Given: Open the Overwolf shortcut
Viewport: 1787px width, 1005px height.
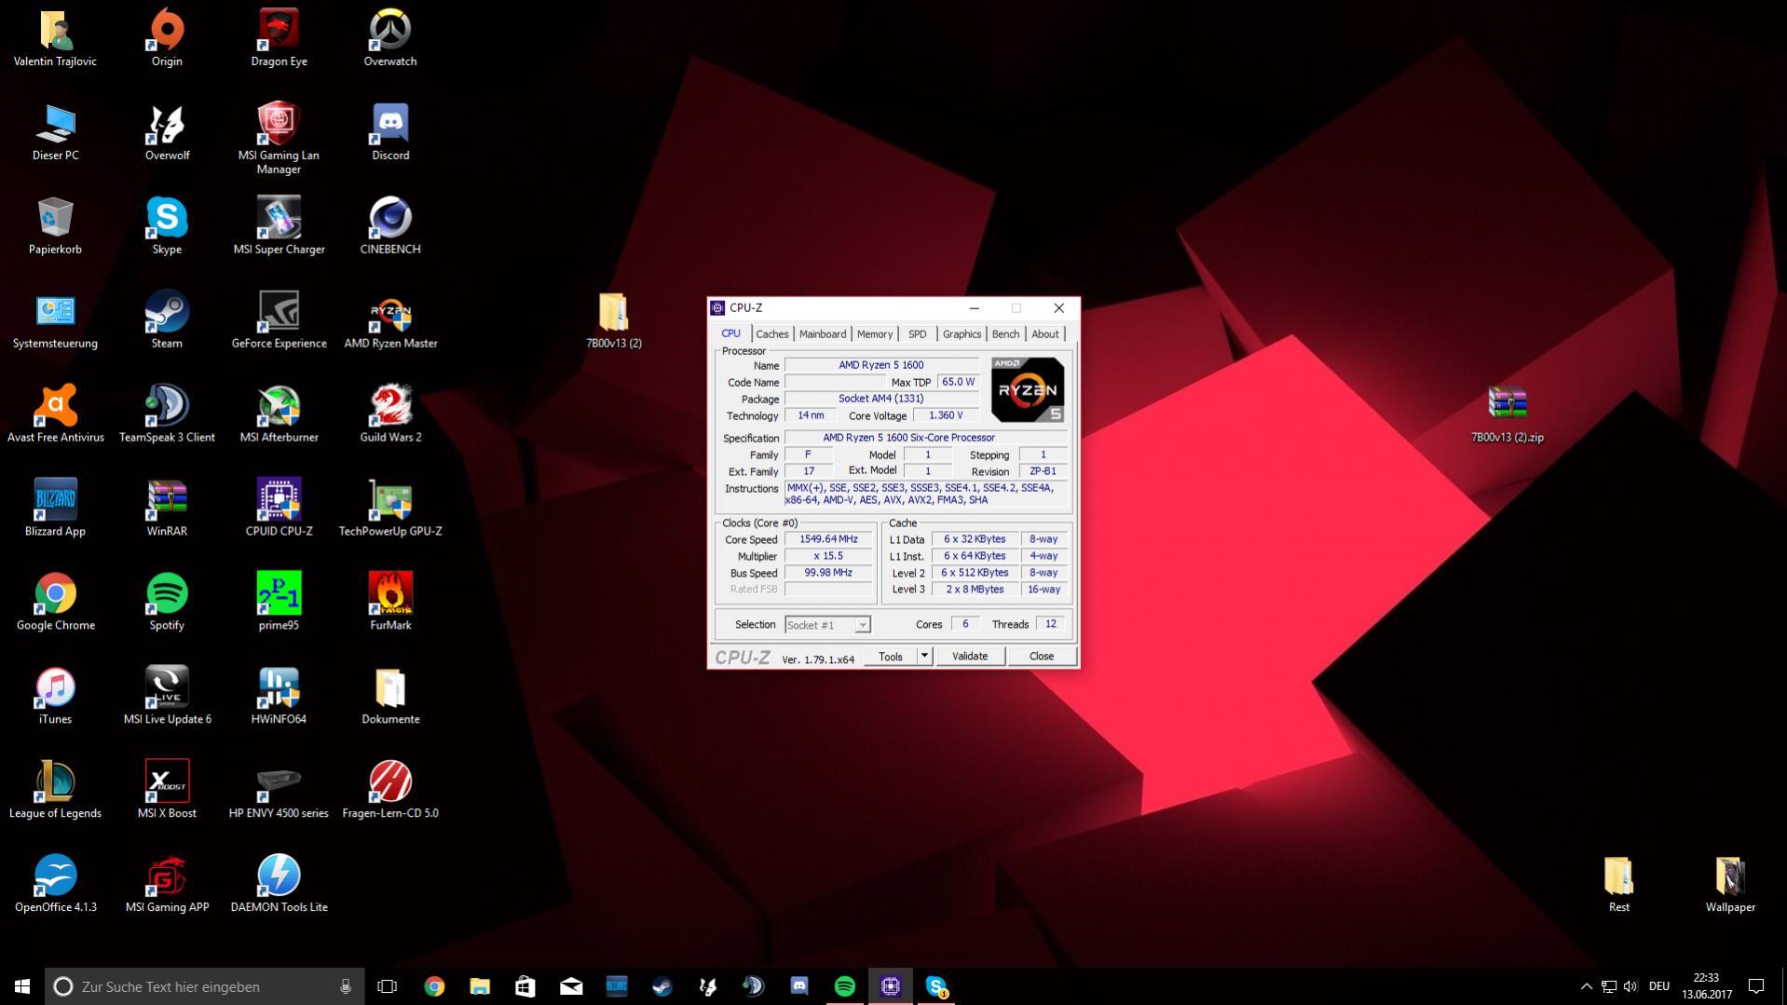Looking at the screenshot, I should 167,132.
